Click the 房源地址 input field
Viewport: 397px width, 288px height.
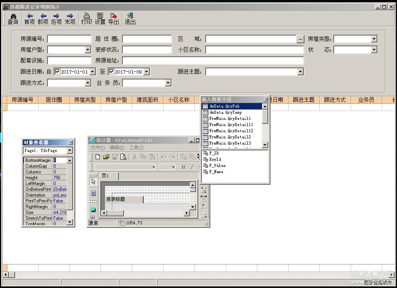coord(213,61)
